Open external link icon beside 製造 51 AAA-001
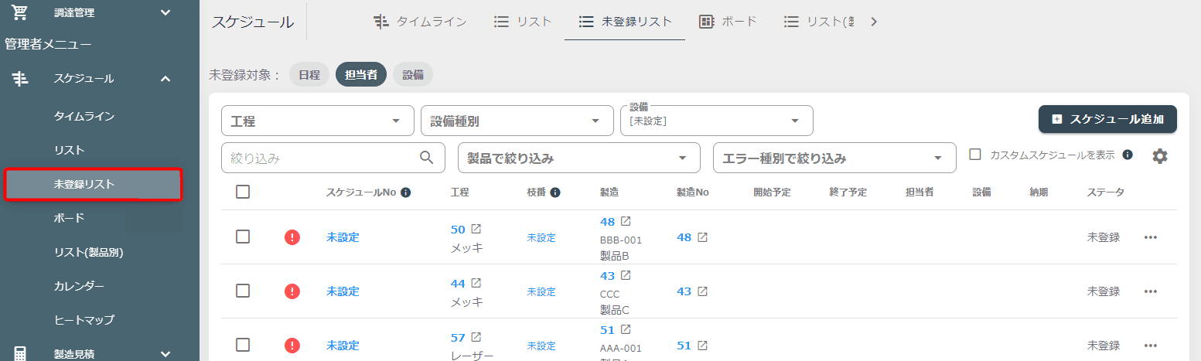Viewport: 1201px width, 361px height. tap(626, 330)
